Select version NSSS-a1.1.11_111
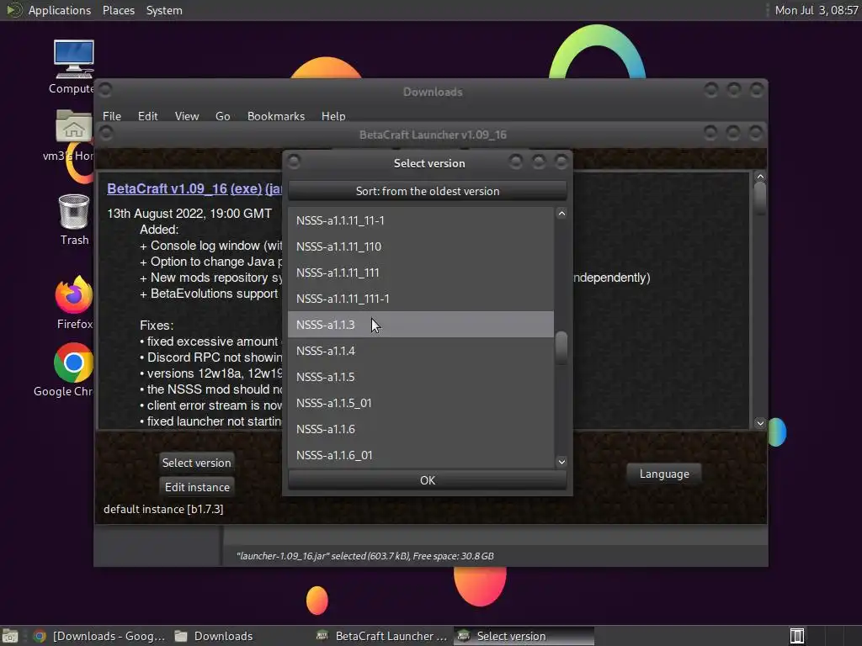 (x=421, y=273)
